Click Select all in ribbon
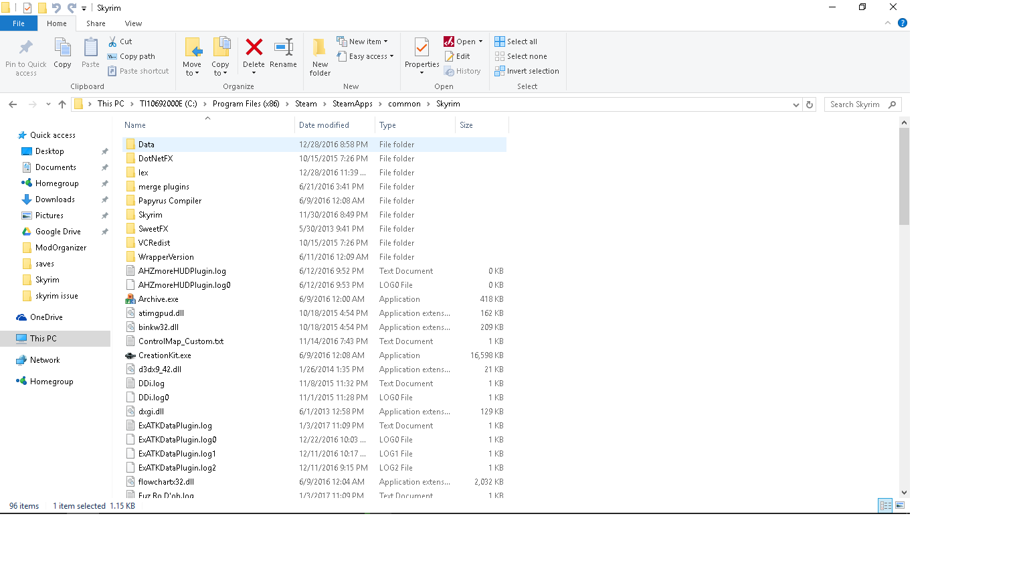1025x577 pixels. tap(516, 42)
